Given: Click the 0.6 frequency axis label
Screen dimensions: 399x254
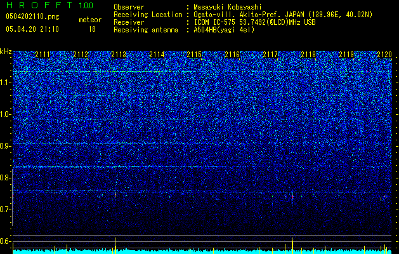Looking at the screenshot, I should (6, 241).
